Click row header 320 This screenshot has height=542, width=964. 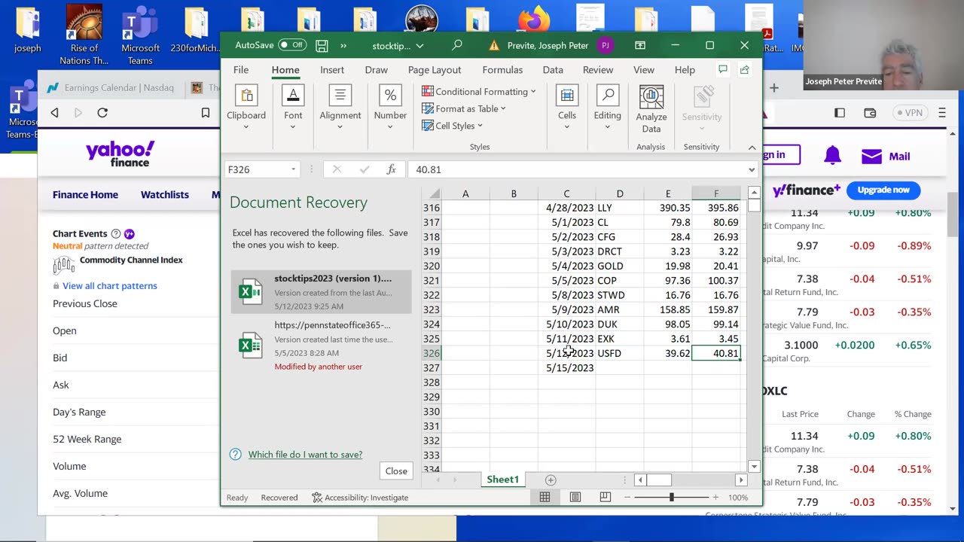(x=432, y=266)
